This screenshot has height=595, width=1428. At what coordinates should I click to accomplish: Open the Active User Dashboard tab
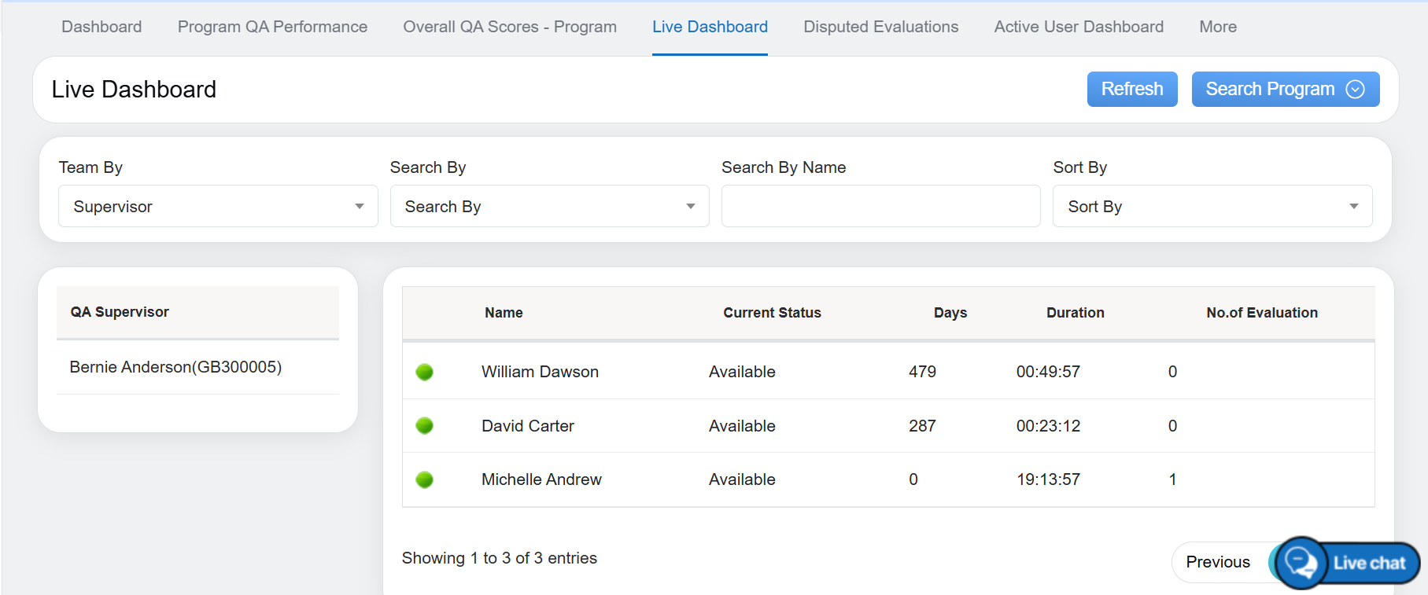[x=1078, y=27]
